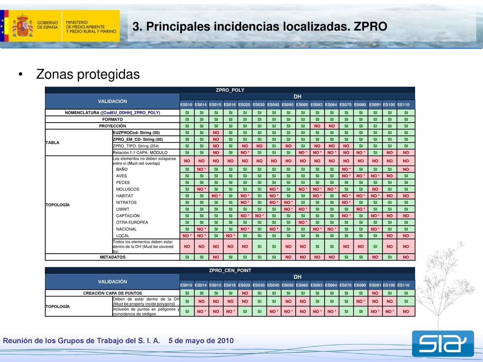Click the "PROYECCIÓN" row label
Image resolution: width=483 pixels, height=362 pixels.
112,126
